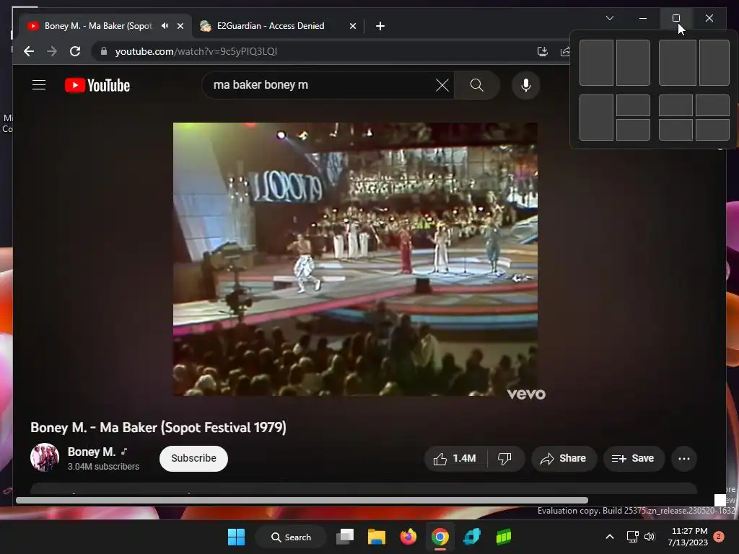Snap to tall left zone of three-zone layout
The image size is (739, 554).
[596, 118]
